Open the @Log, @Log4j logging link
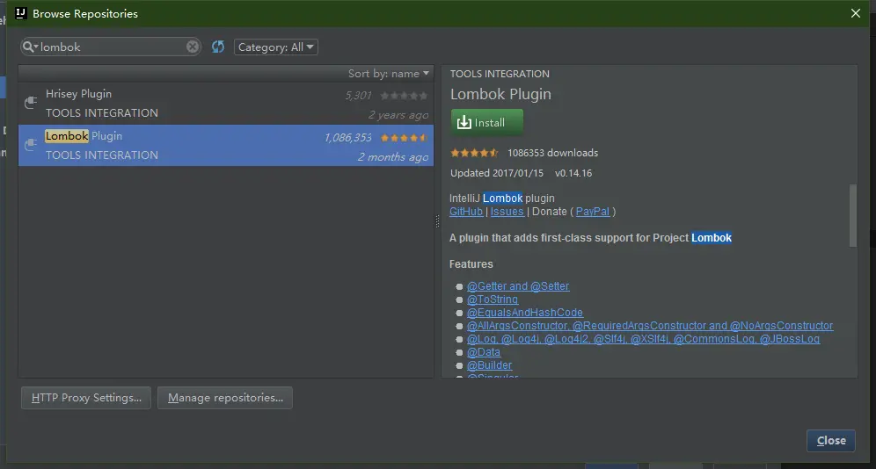The image size is (876, 469). (643, 339)
